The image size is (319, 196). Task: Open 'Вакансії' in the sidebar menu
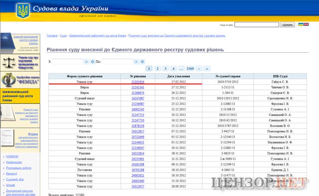click(x=11, y=174)
